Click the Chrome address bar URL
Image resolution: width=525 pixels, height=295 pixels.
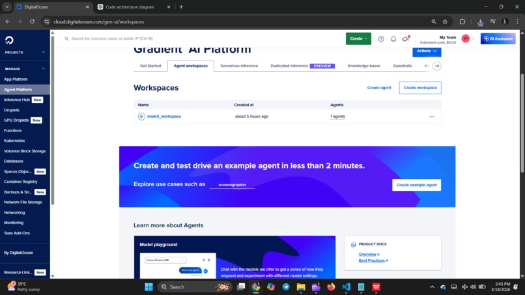(x=99, y=21)
